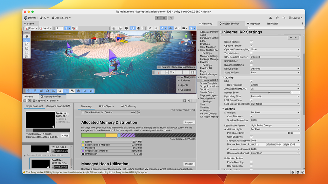Select the combined Transform tool
This screenshot has width=328, height=184.
27,56
